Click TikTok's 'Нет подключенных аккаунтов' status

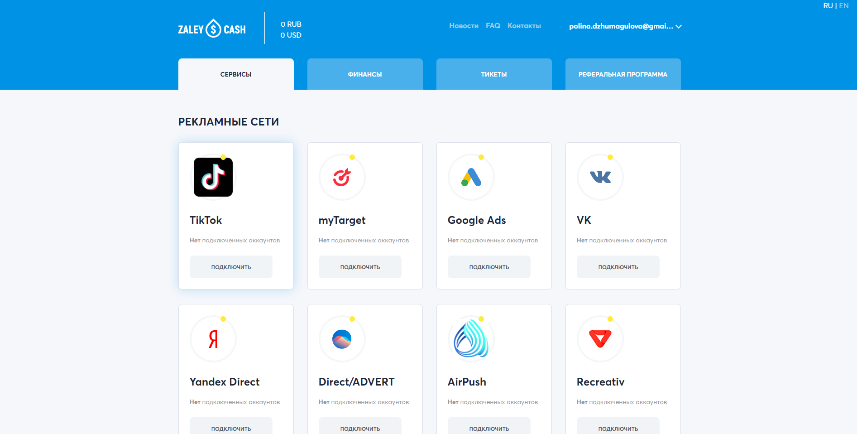coord(235,241)
